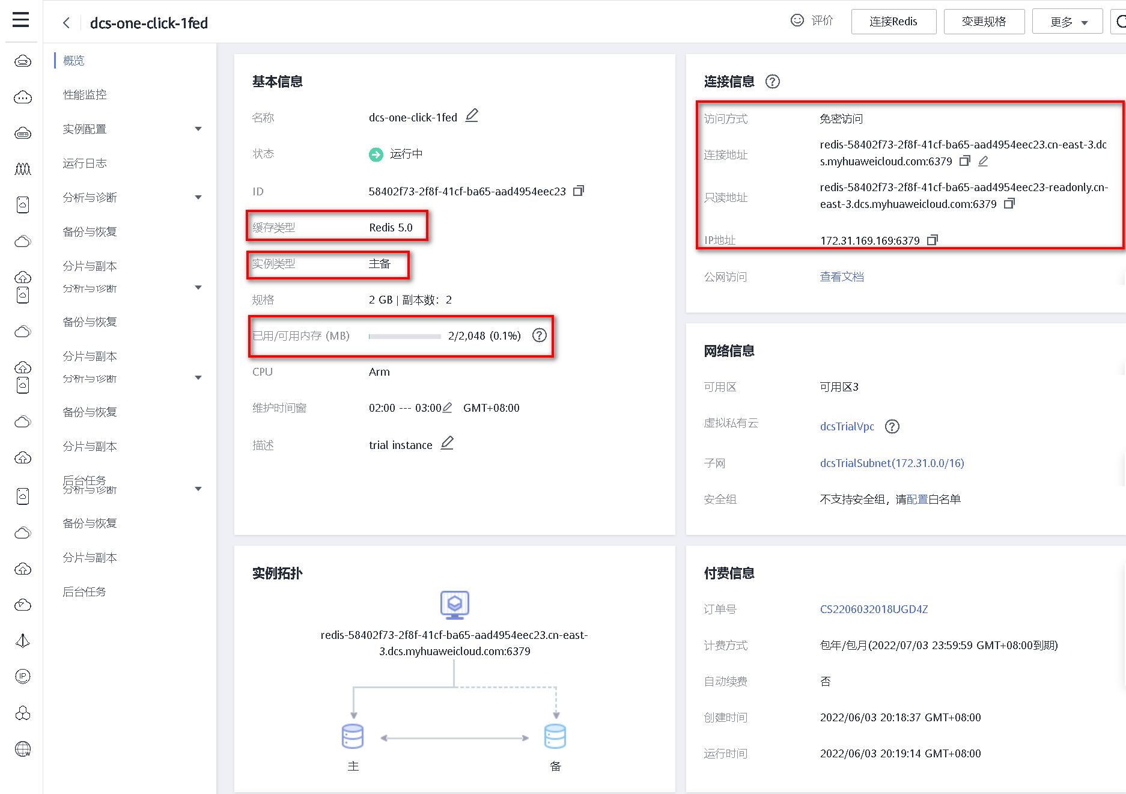Click the memory usage help icon
This screenshot has height=794, width=1126.
(539, 335)
